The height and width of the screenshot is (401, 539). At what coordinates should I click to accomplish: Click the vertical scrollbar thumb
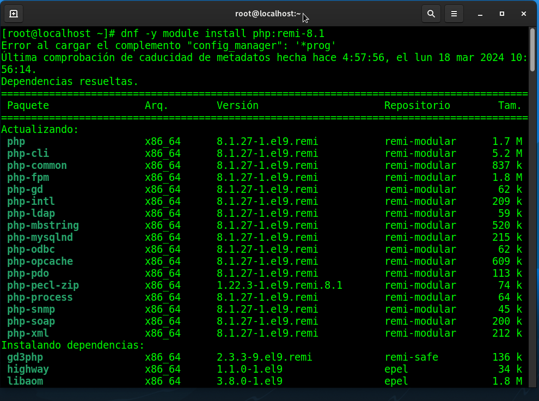[x=532, y=50]
